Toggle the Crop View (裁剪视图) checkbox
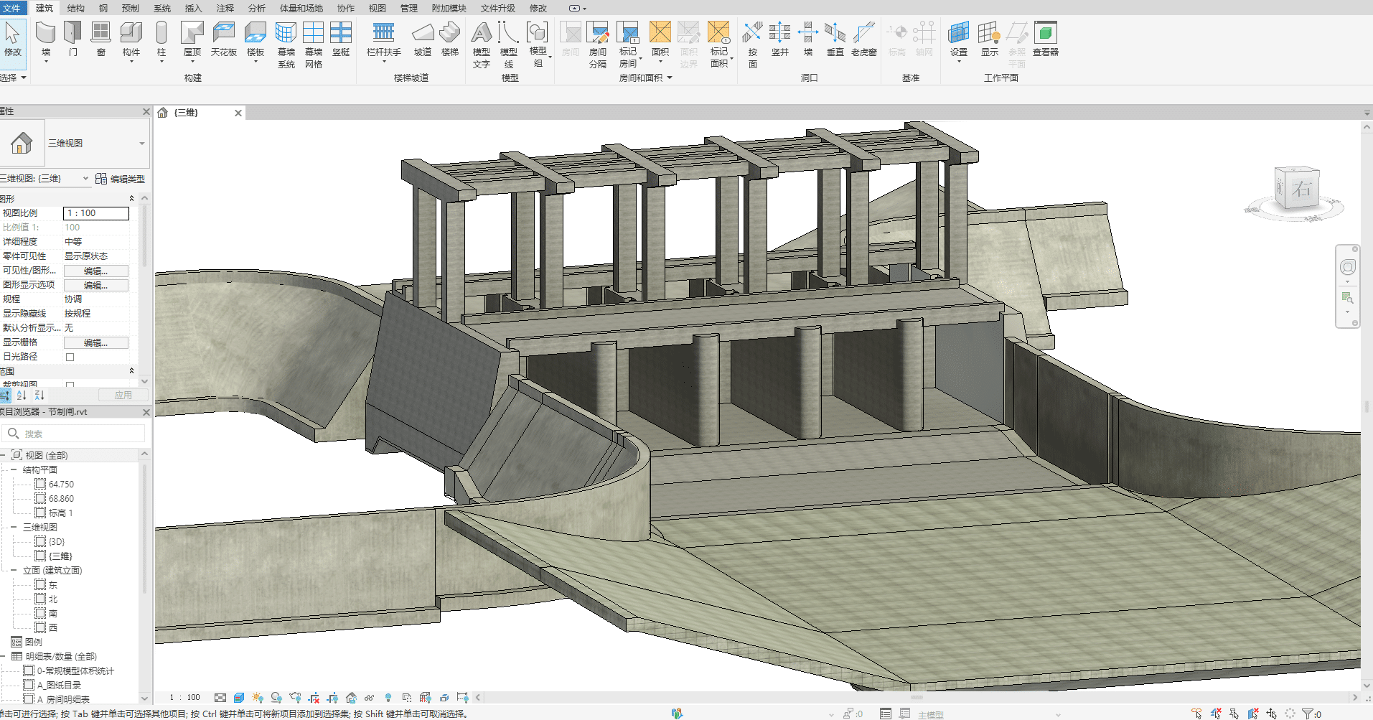The image size is (1373, 720). [x=70, y=385]
